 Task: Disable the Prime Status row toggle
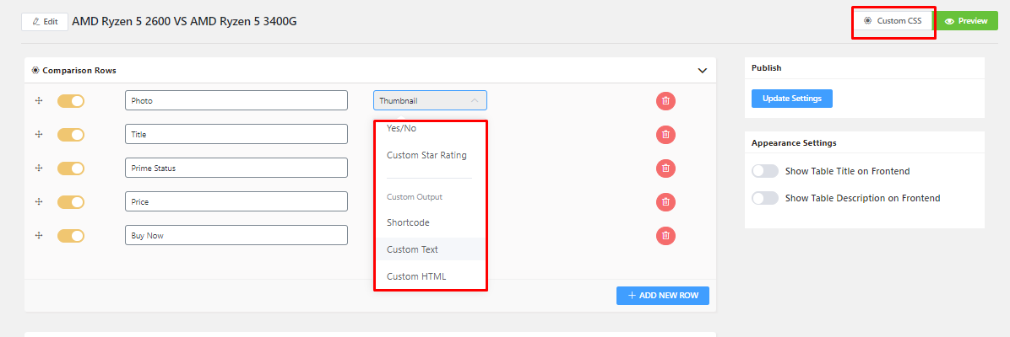pyautogui.click(x=71, y=168)
